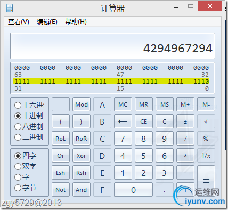Click the division slash key
Image resolution: width=228 pixels, height=210 pixels.
pos(185,139)
